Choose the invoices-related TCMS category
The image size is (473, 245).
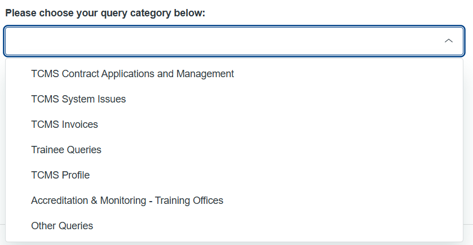64,124
